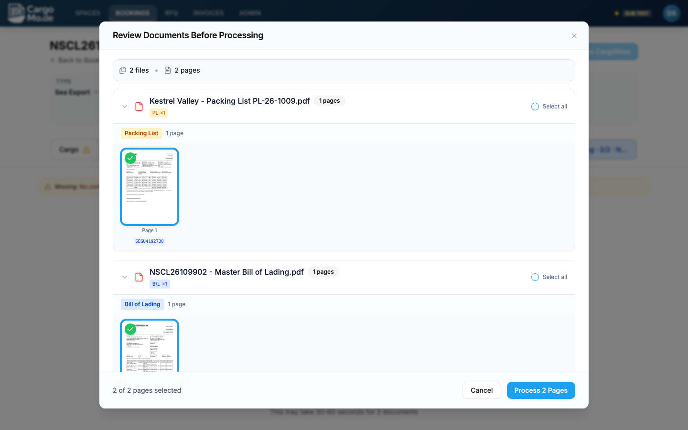
Task: Click the red PDF icon for Kestrel Valley file
Action: click(139, 107)
